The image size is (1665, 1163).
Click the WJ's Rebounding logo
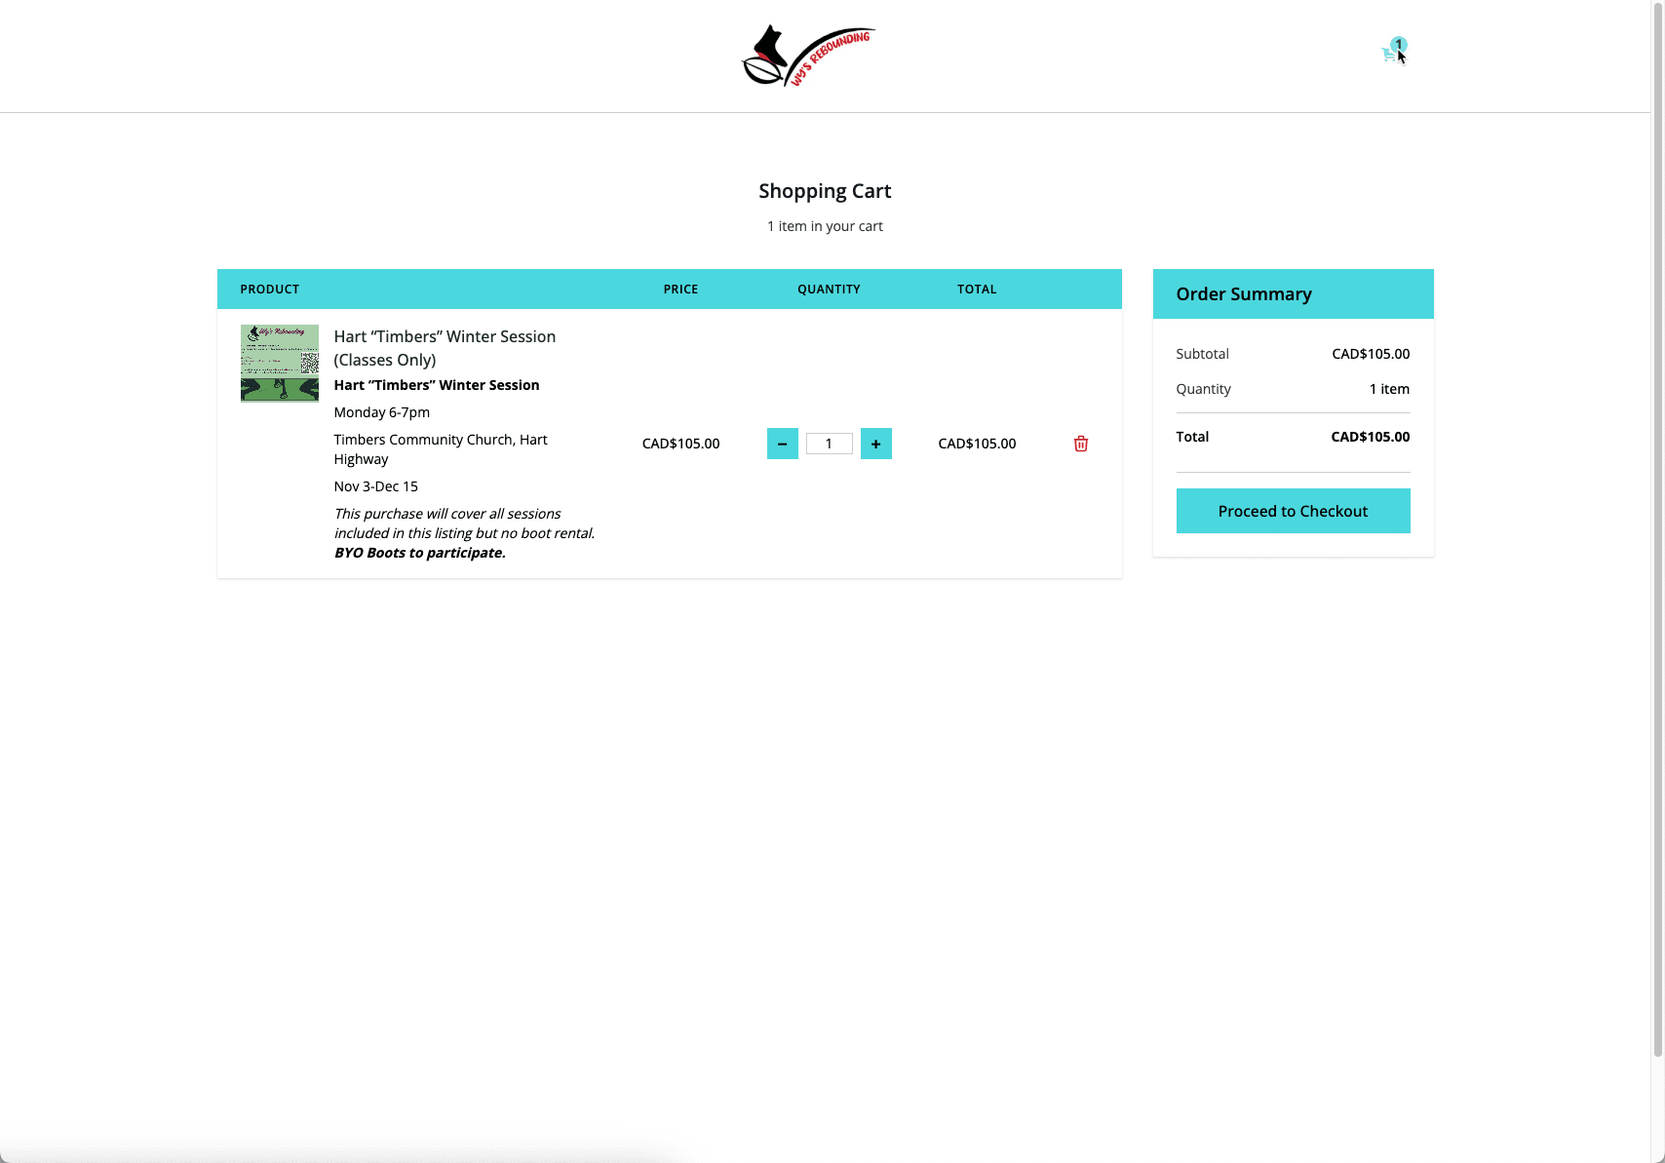(x=807, y=56)
